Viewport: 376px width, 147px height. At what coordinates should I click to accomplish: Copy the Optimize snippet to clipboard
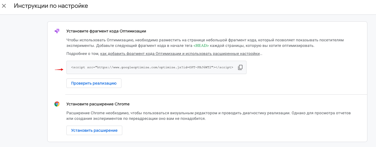tap(240, 67)
